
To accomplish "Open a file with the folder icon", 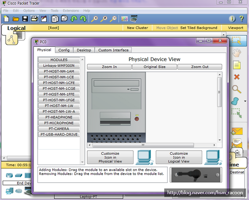I will coord(16,19).
